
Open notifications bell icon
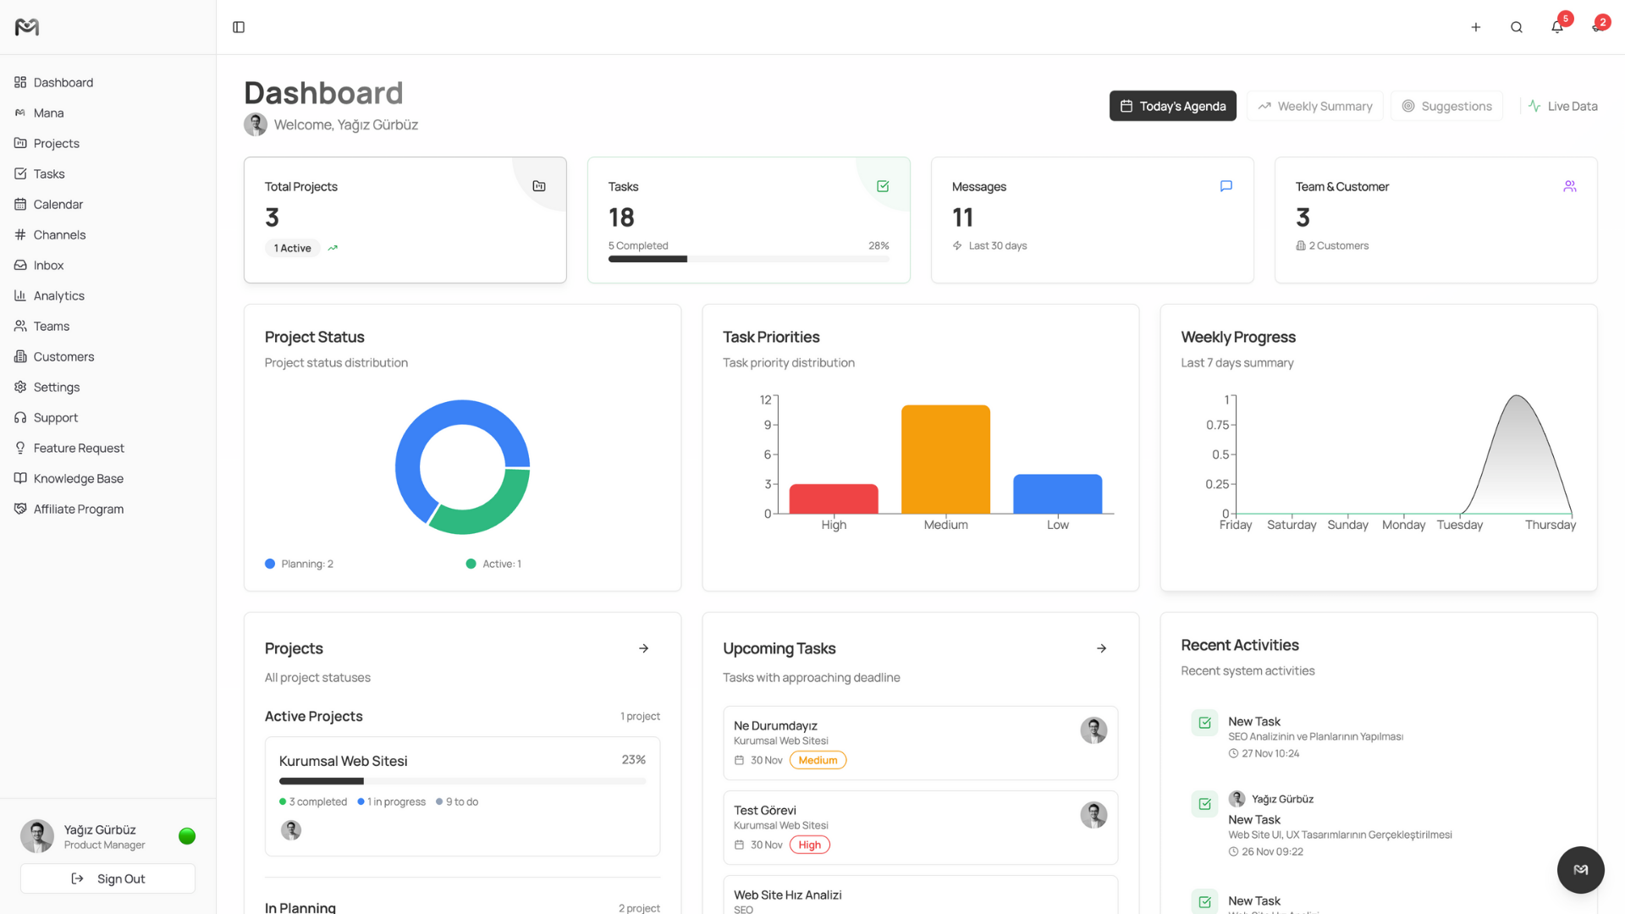(1556, 27)
